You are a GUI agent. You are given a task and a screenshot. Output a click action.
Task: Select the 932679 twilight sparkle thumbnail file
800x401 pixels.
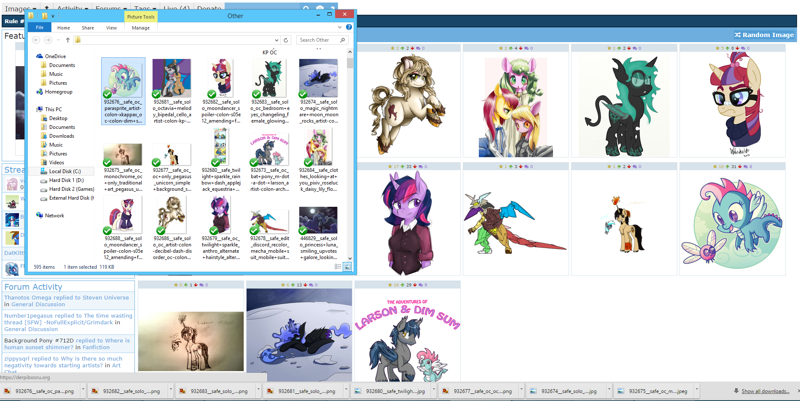pos(220,215)
